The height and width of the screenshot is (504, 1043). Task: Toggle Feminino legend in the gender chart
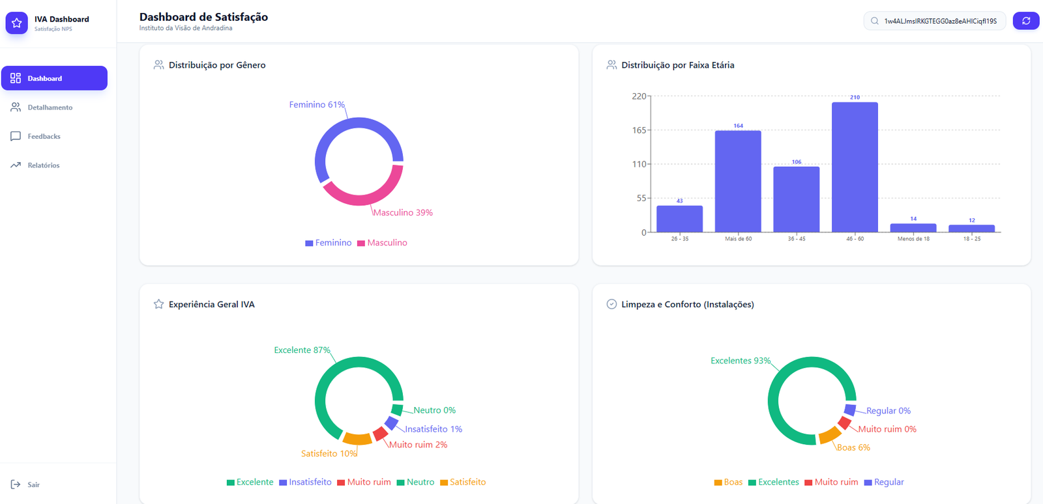tap(328, 243)
